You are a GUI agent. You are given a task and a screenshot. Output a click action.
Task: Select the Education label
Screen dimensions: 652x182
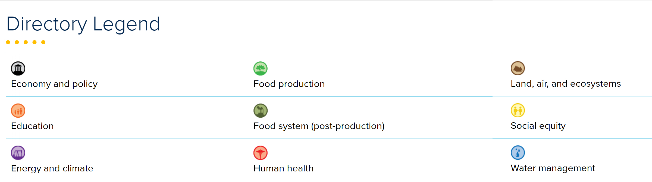click(32, 126)
